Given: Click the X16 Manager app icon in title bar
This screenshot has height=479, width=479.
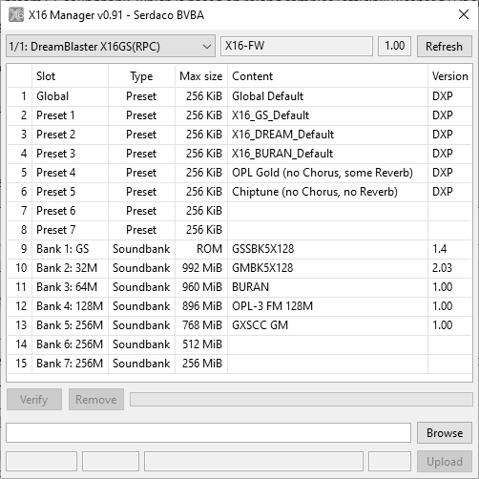Looking at the screenshot, I should [x=16, y=15].
